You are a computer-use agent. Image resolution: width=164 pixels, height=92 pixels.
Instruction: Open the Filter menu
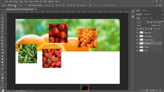(x=36, y=2)
